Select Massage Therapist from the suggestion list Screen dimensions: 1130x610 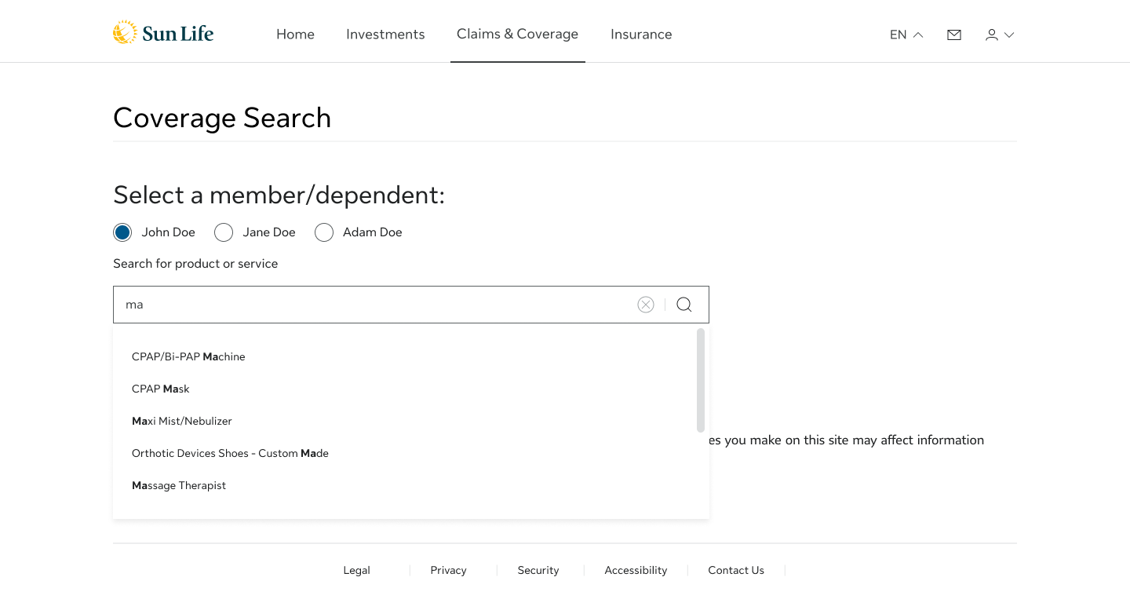[179, 485]
